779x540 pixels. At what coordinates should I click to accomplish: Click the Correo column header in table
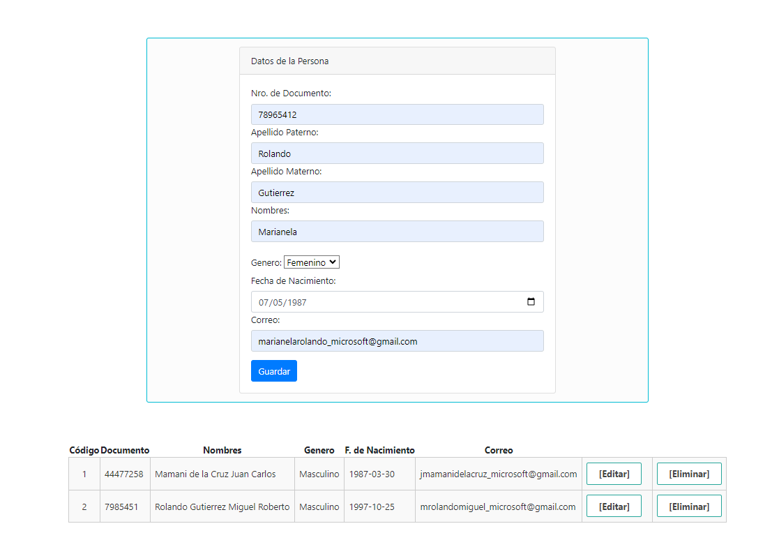pyautogui.click(x=498, y=450)
